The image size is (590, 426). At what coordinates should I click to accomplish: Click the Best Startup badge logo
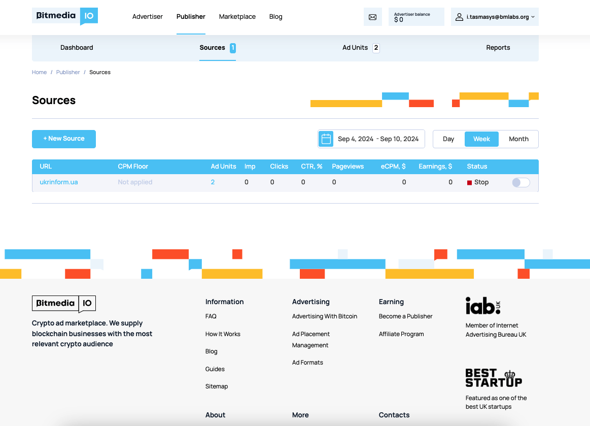tap(493, 378)
